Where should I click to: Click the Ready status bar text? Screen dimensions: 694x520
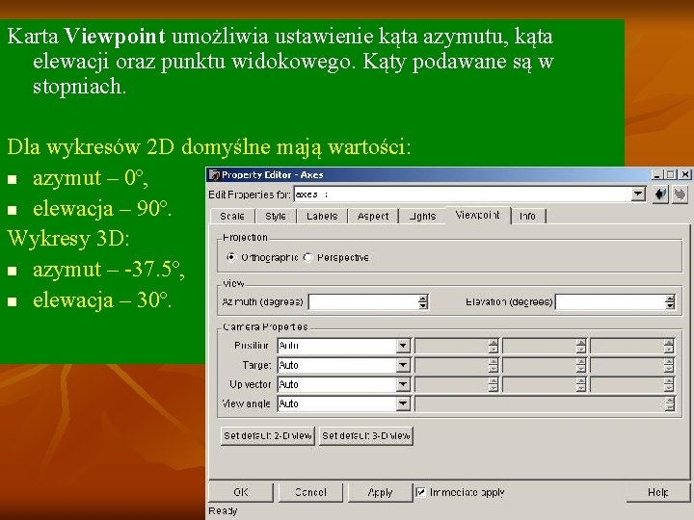click(223, 511)
